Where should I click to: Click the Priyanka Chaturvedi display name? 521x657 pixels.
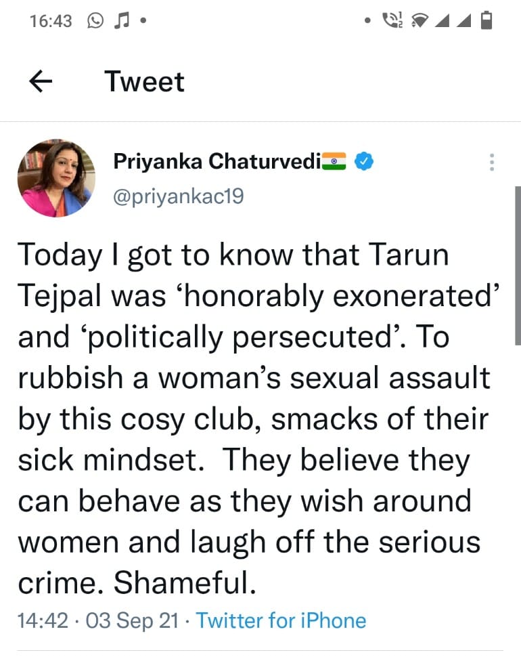(x=217, y=162)
